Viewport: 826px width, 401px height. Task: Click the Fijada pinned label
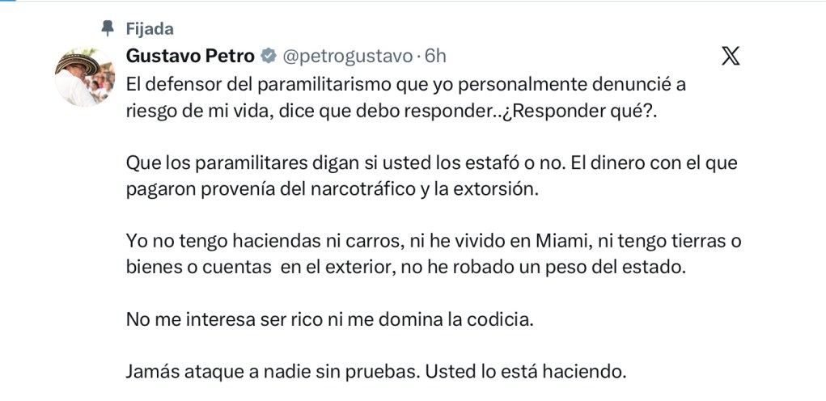click(x=150, y=28)
